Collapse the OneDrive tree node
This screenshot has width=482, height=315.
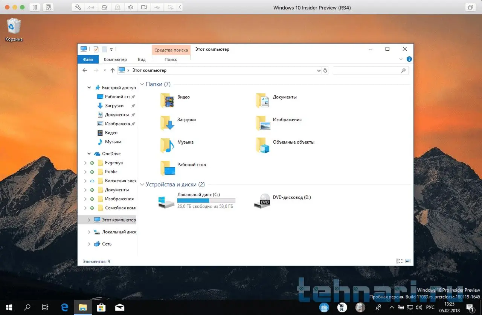(89, 154)
